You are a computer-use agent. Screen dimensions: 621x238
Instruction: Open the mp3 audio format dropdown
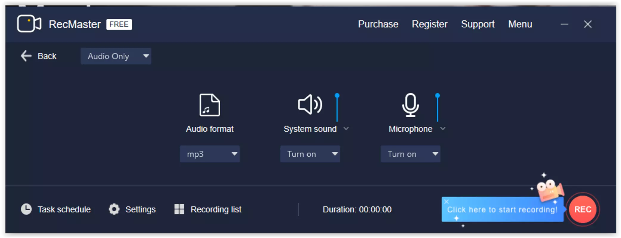coord(210,154)
